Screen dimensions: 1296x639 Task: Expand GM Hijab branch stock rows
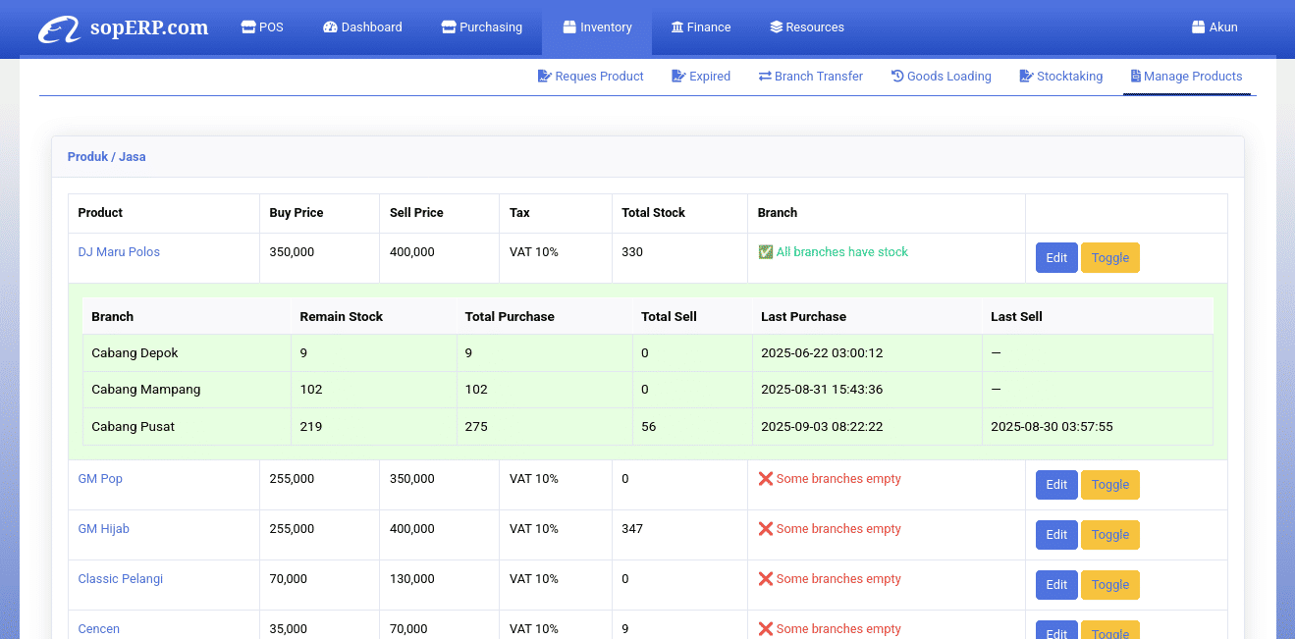coord(1109,535)
